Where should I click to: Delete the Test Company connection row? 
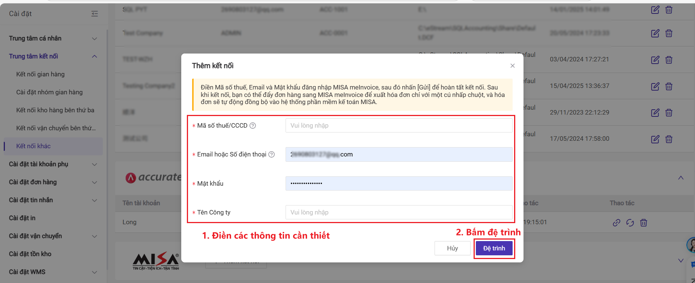click(x=669, y=33)
